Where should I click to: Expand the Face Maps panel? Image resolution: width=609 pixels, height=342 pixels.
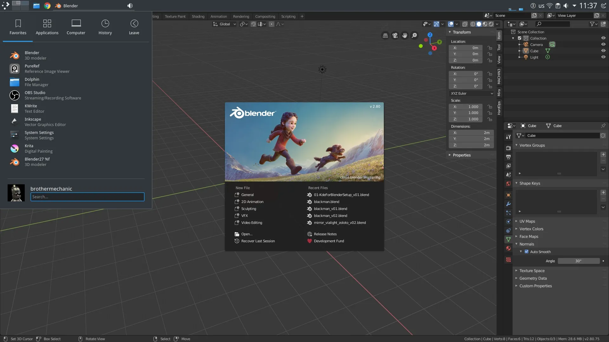516,236
